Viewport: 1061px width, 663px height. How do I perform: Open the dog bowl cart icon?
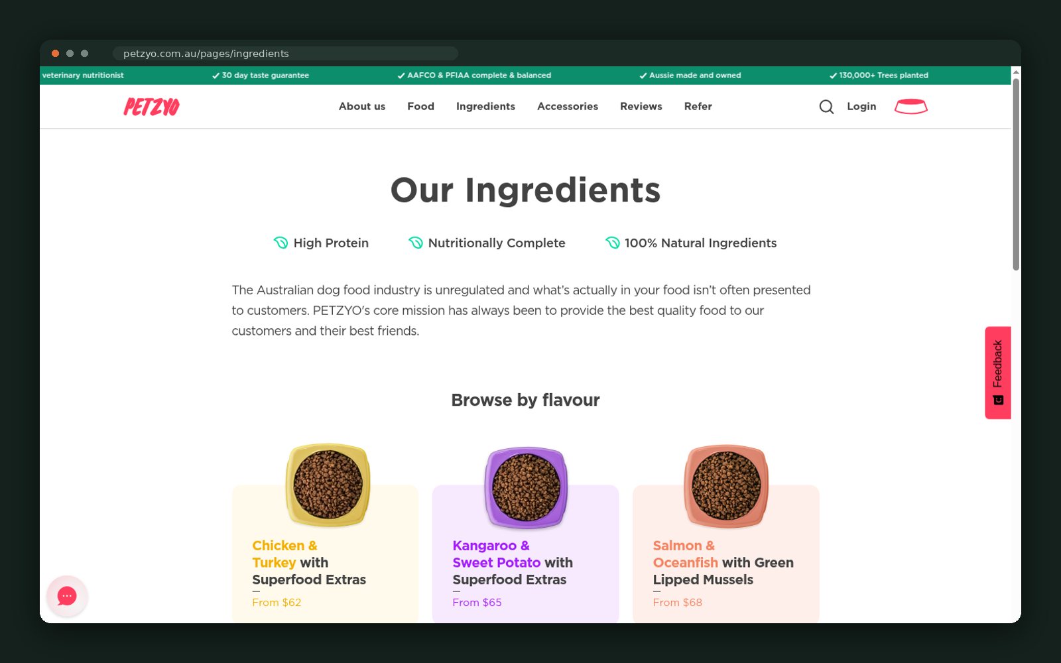point(911,106)
